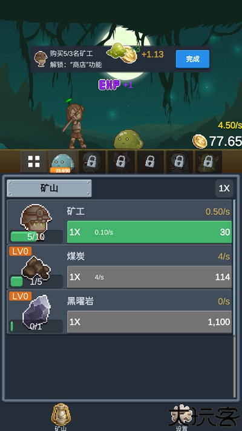
Task: Tap the last locked goblin slot
Action: [208, 162]
